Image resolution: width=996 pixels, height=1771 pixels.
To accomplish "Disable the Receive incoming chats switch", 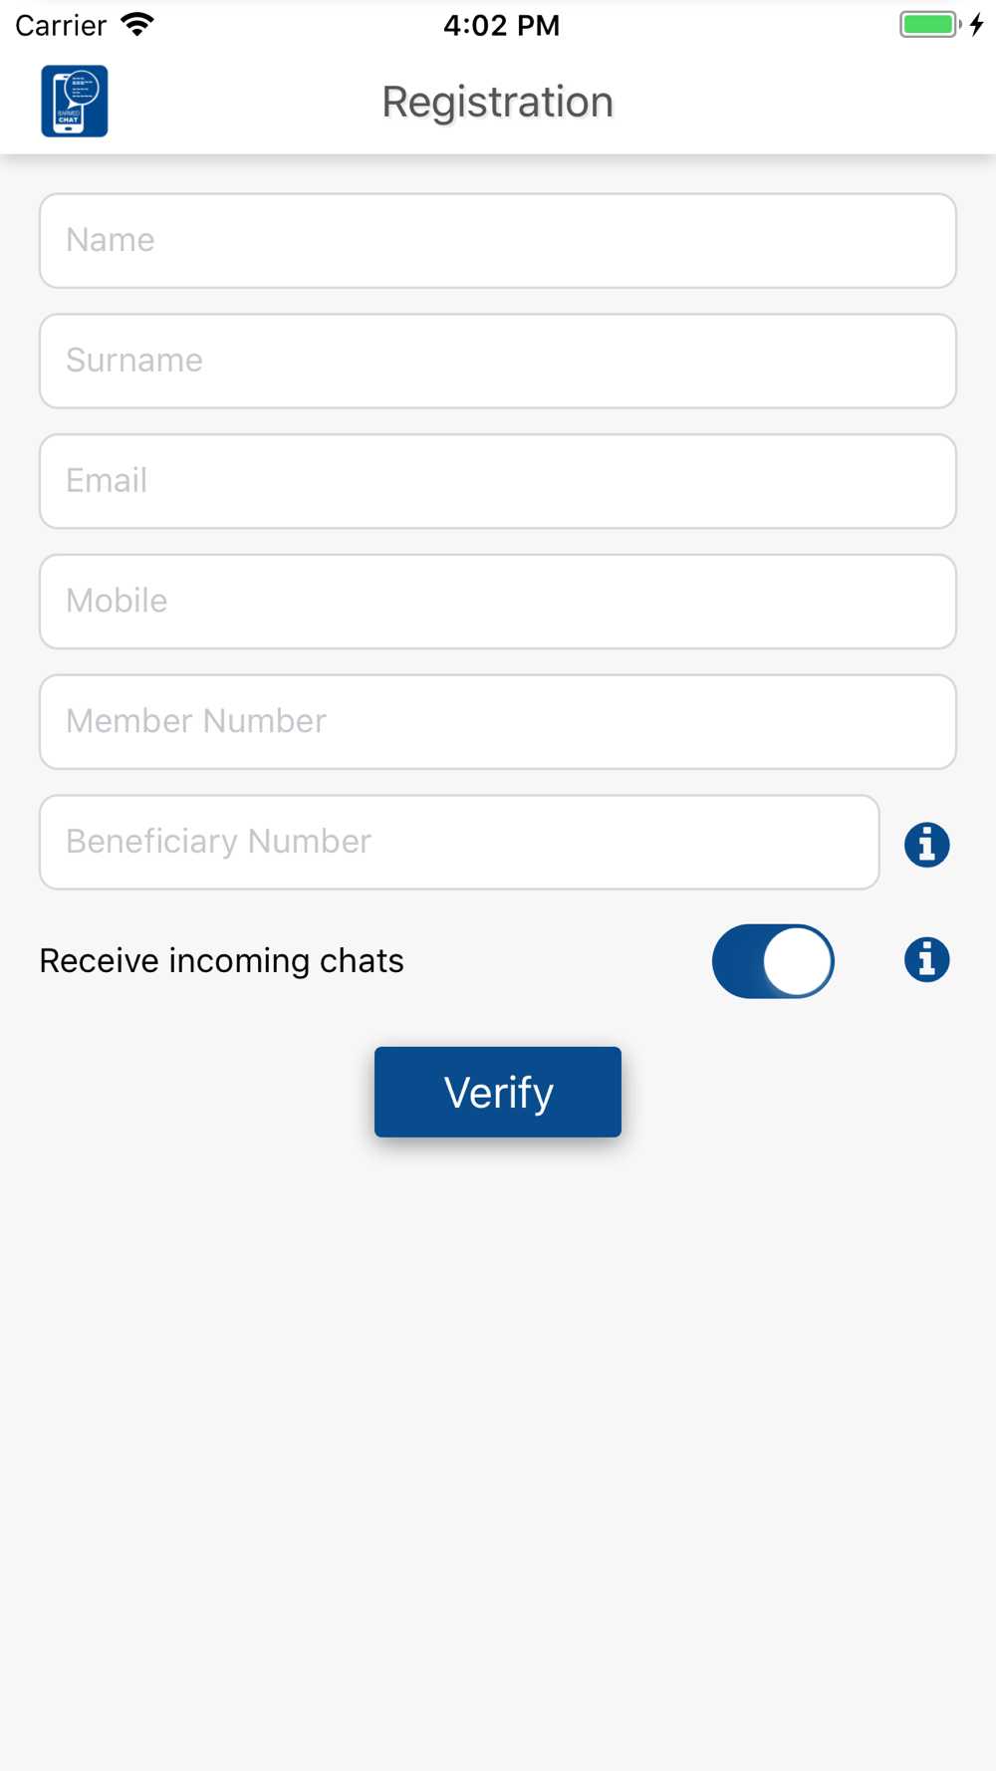I will pos(773,961).
